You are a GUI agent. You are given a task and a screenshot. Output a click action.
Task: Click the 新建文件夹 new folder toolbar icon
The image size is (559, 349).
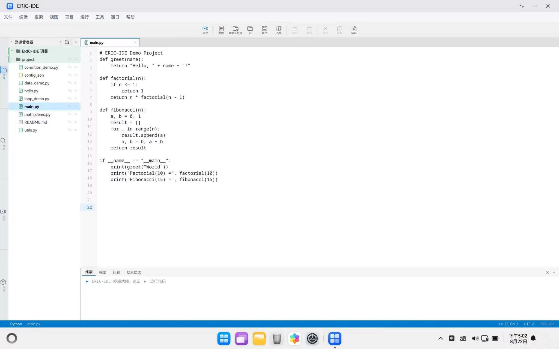[x=236, y=30]
